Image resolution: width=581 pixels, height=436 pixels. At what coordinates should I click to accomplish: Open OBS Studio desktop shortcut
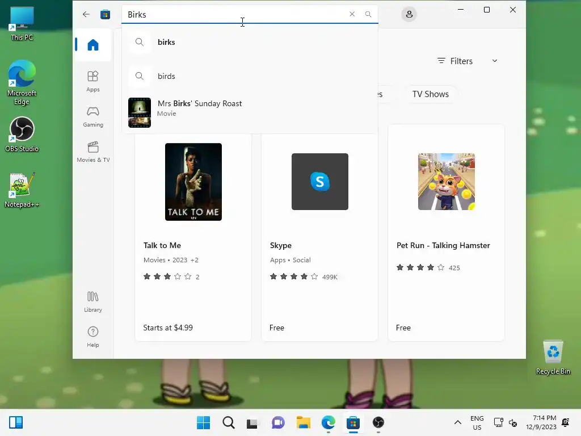coord(22,135)
